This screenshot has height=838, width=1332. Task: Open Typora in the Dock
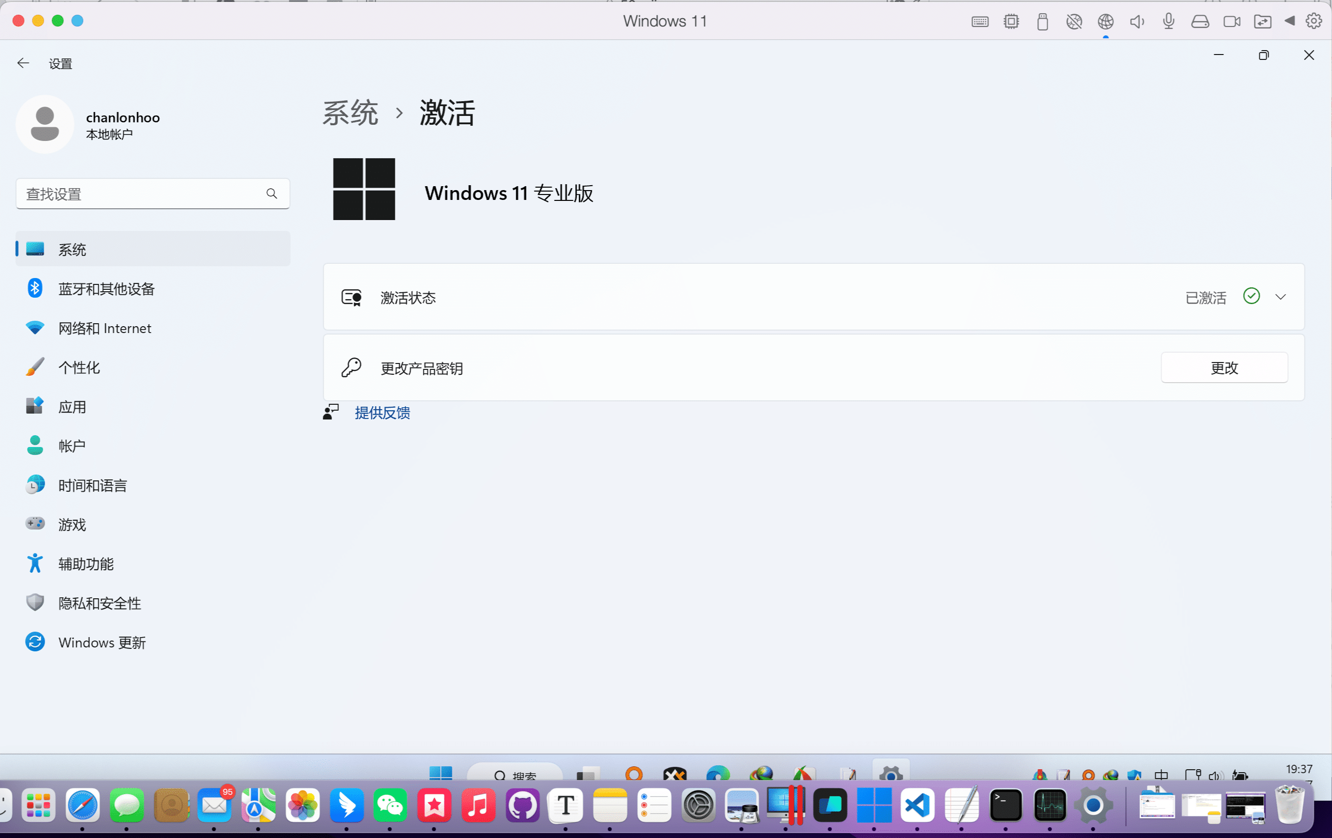point(566,805)
